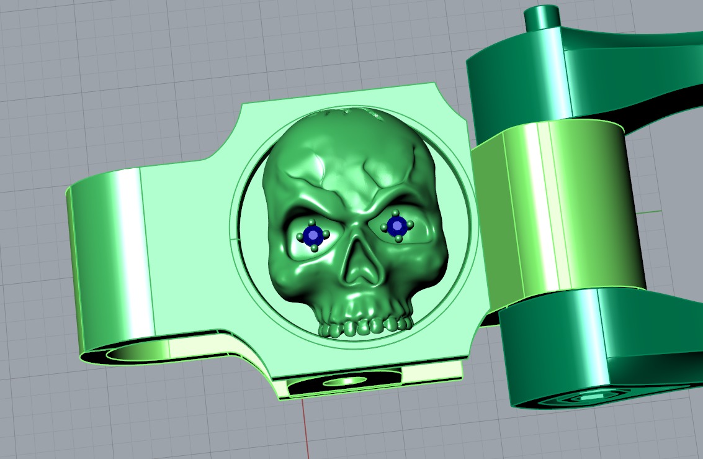This screenshot has width=703, height=459.
Task: Select the skull relief model
Action: [355, 222]
